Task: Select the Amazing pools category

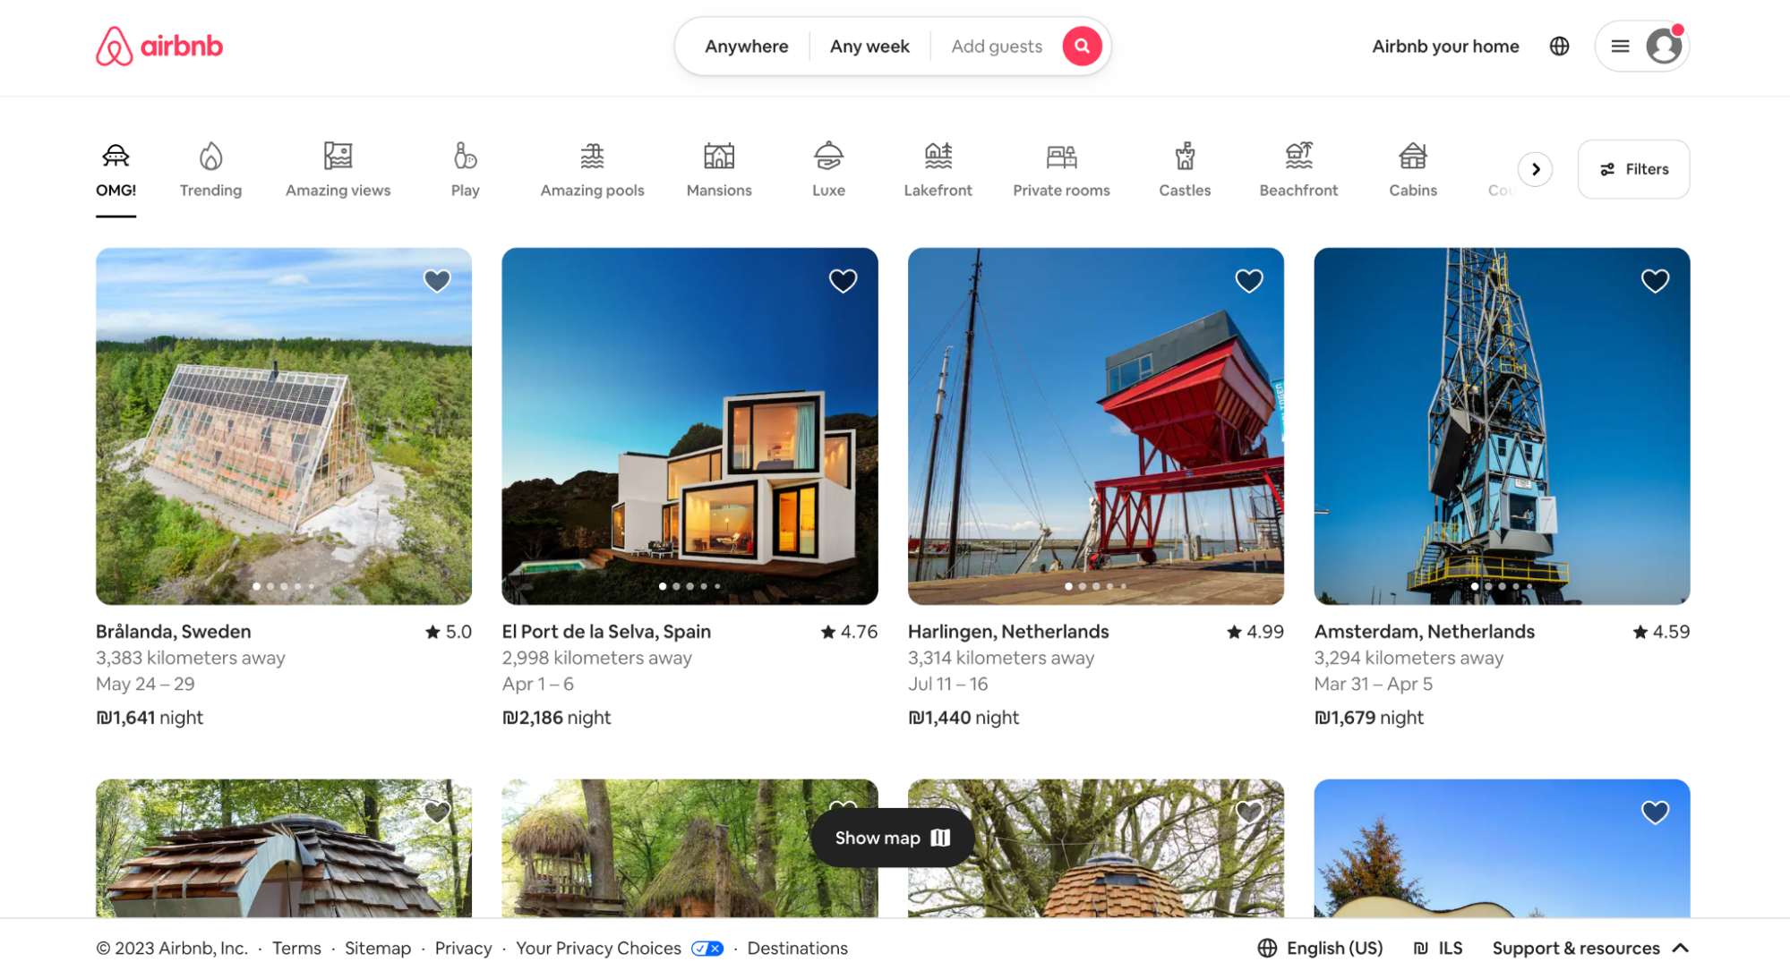Action: click(591, 169)
